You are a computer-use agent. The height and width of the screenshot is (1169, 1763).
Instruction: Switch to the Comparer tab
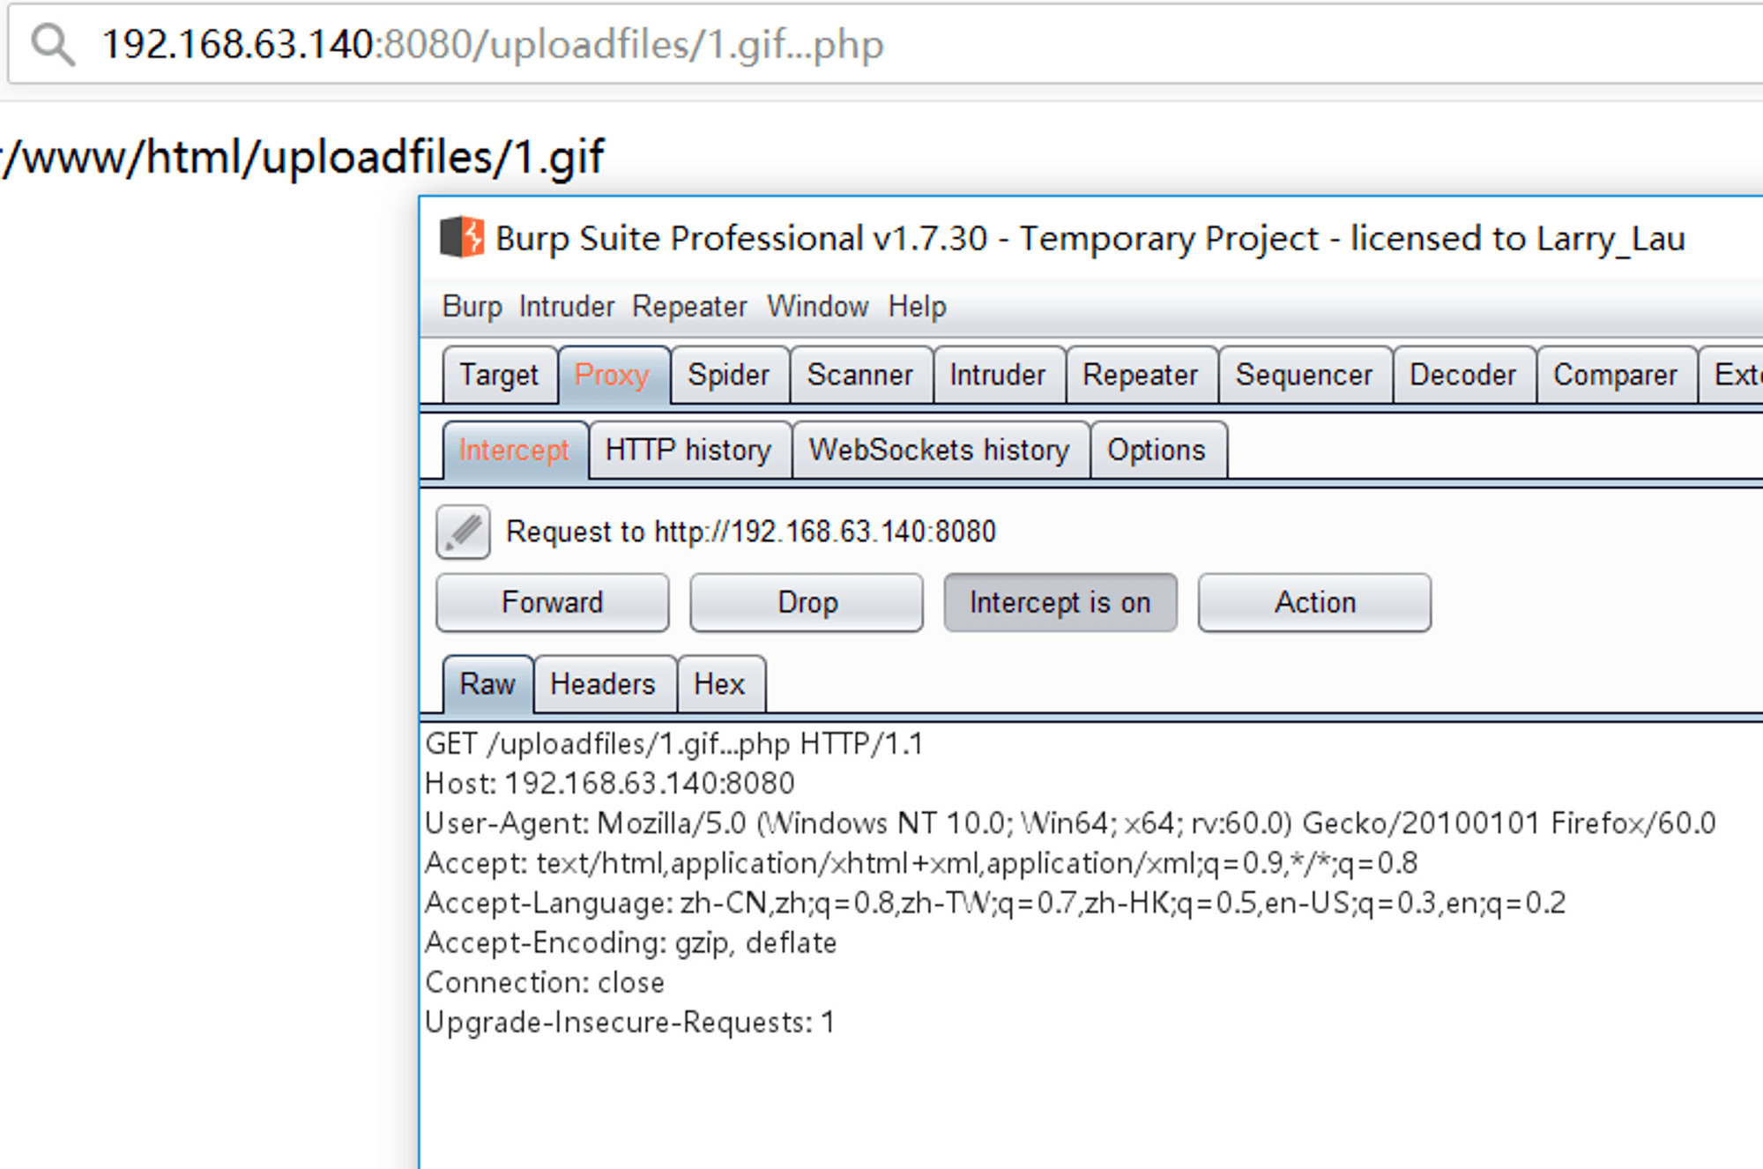click(1616, 376)
